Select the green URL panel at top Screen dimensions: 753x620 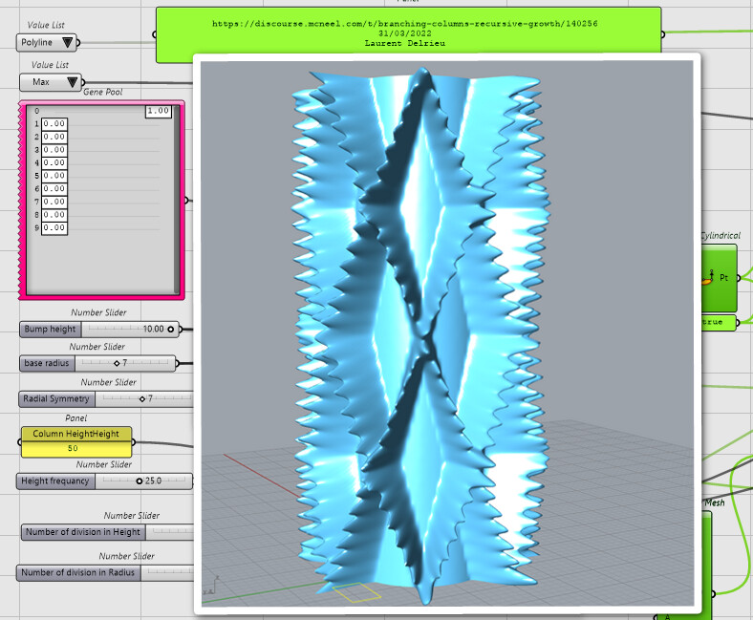pyautogui.click(x=408, y=32)
